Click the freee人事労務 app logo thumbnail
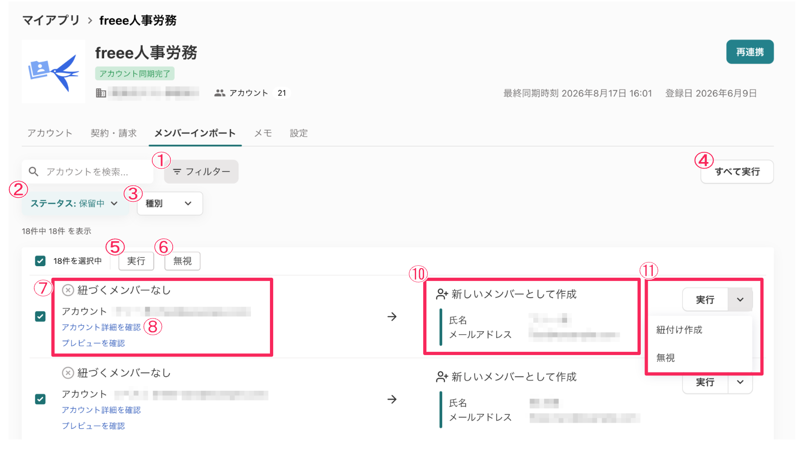The width and height of the screenshot is (800, 450). (x=54, y=71)
